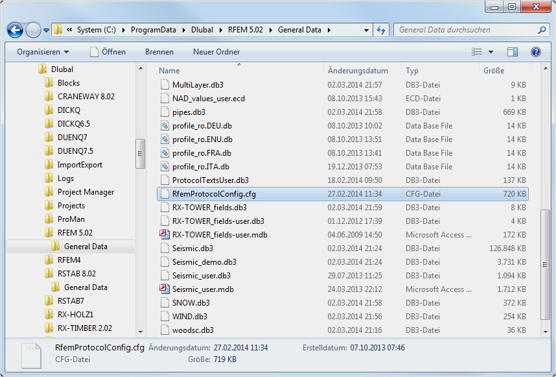
Task: Select 'RFEM 5.02' in the address path
Action: click(x=246, y=30)
